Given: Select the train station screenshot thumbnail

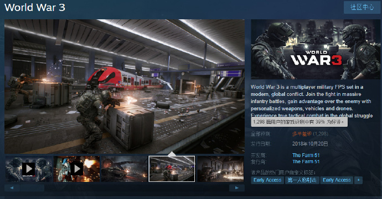Looking at the screenshot, I should [x=172, y=169].
